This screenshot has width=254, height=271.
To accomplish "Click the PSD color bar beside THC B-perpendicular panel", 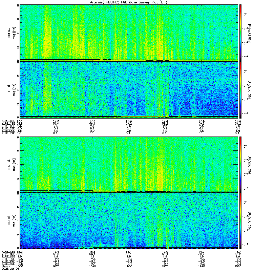I will [240, 164].
